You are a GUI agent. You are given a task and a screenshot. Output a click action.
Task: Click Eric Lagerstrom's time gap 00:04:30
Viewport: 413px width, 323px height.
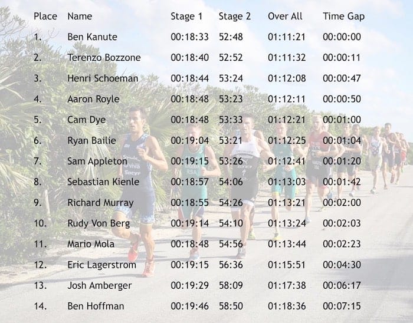coord(342,265)
